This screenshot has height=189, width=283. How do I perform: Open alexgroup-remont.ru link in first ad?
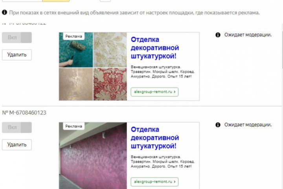coord(154,92)
